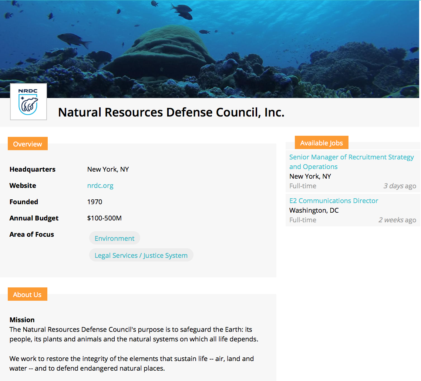Click the Annual Budget label

click(x=34, y=218)
